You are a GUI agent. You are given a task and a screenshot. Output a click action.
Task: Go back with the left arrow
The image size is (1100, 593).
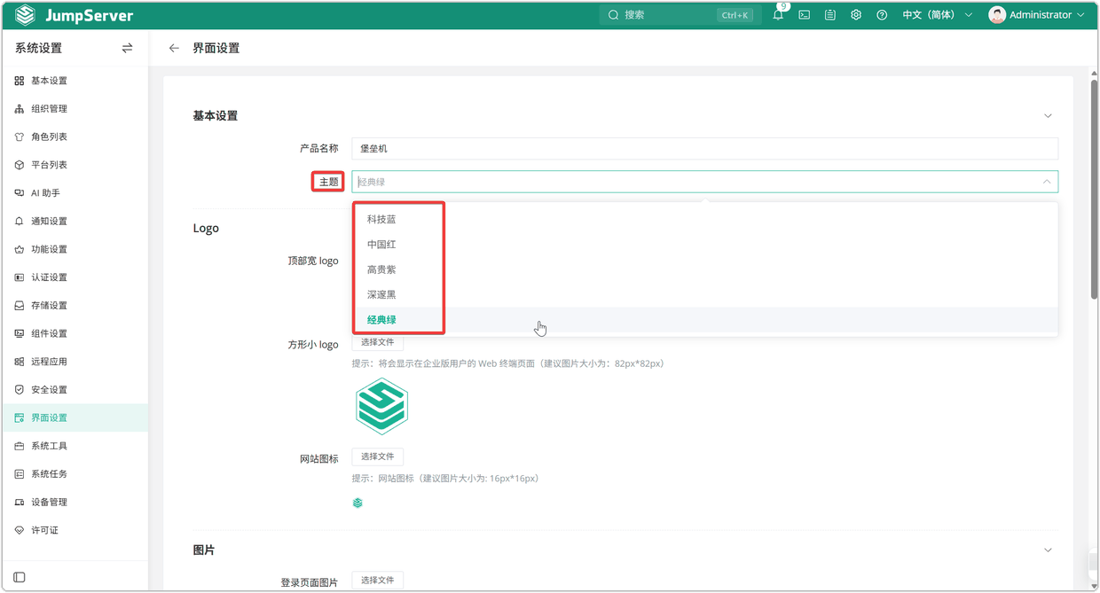point(174,48)
